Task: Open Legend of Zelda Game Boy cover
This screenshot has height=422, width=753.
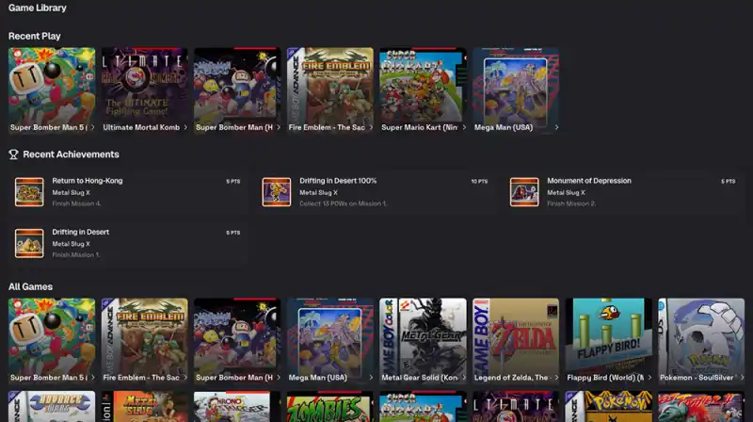Action: click(x=516, y=341)
